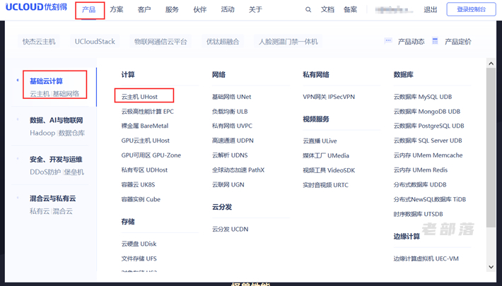Open 云内存 UMem Memcache
The width and height of the screenshot is (502, 286).
point(428,155)
